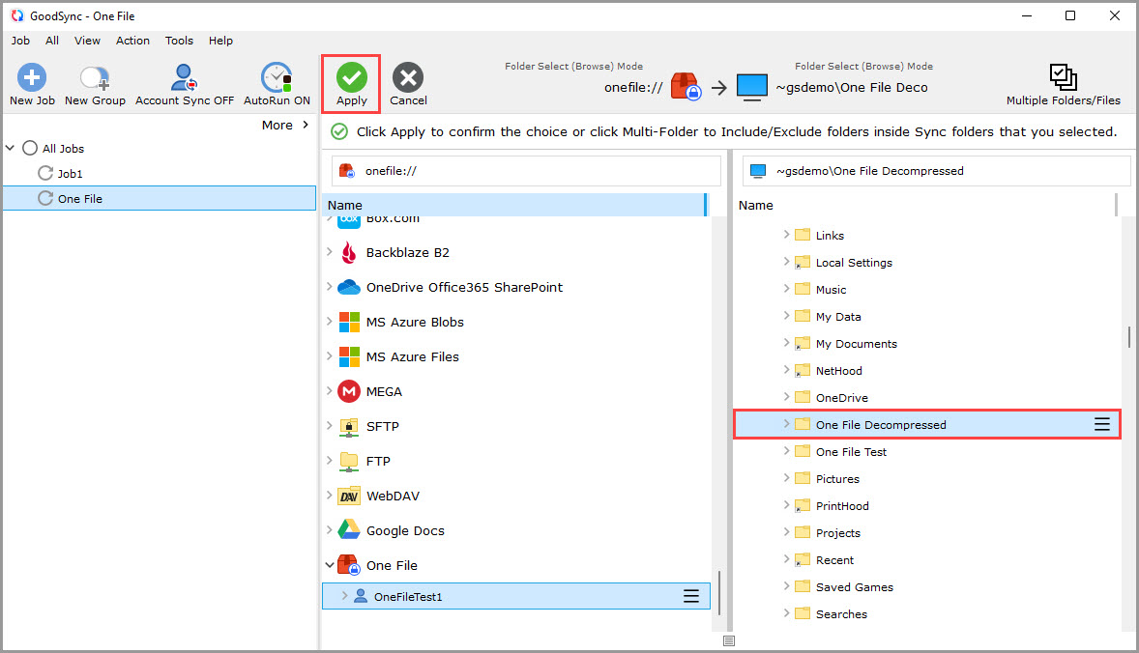The height and width of the screenshot is (653, 1139).
Task: Click the Cancel X icon
Action: click(408, 77)
